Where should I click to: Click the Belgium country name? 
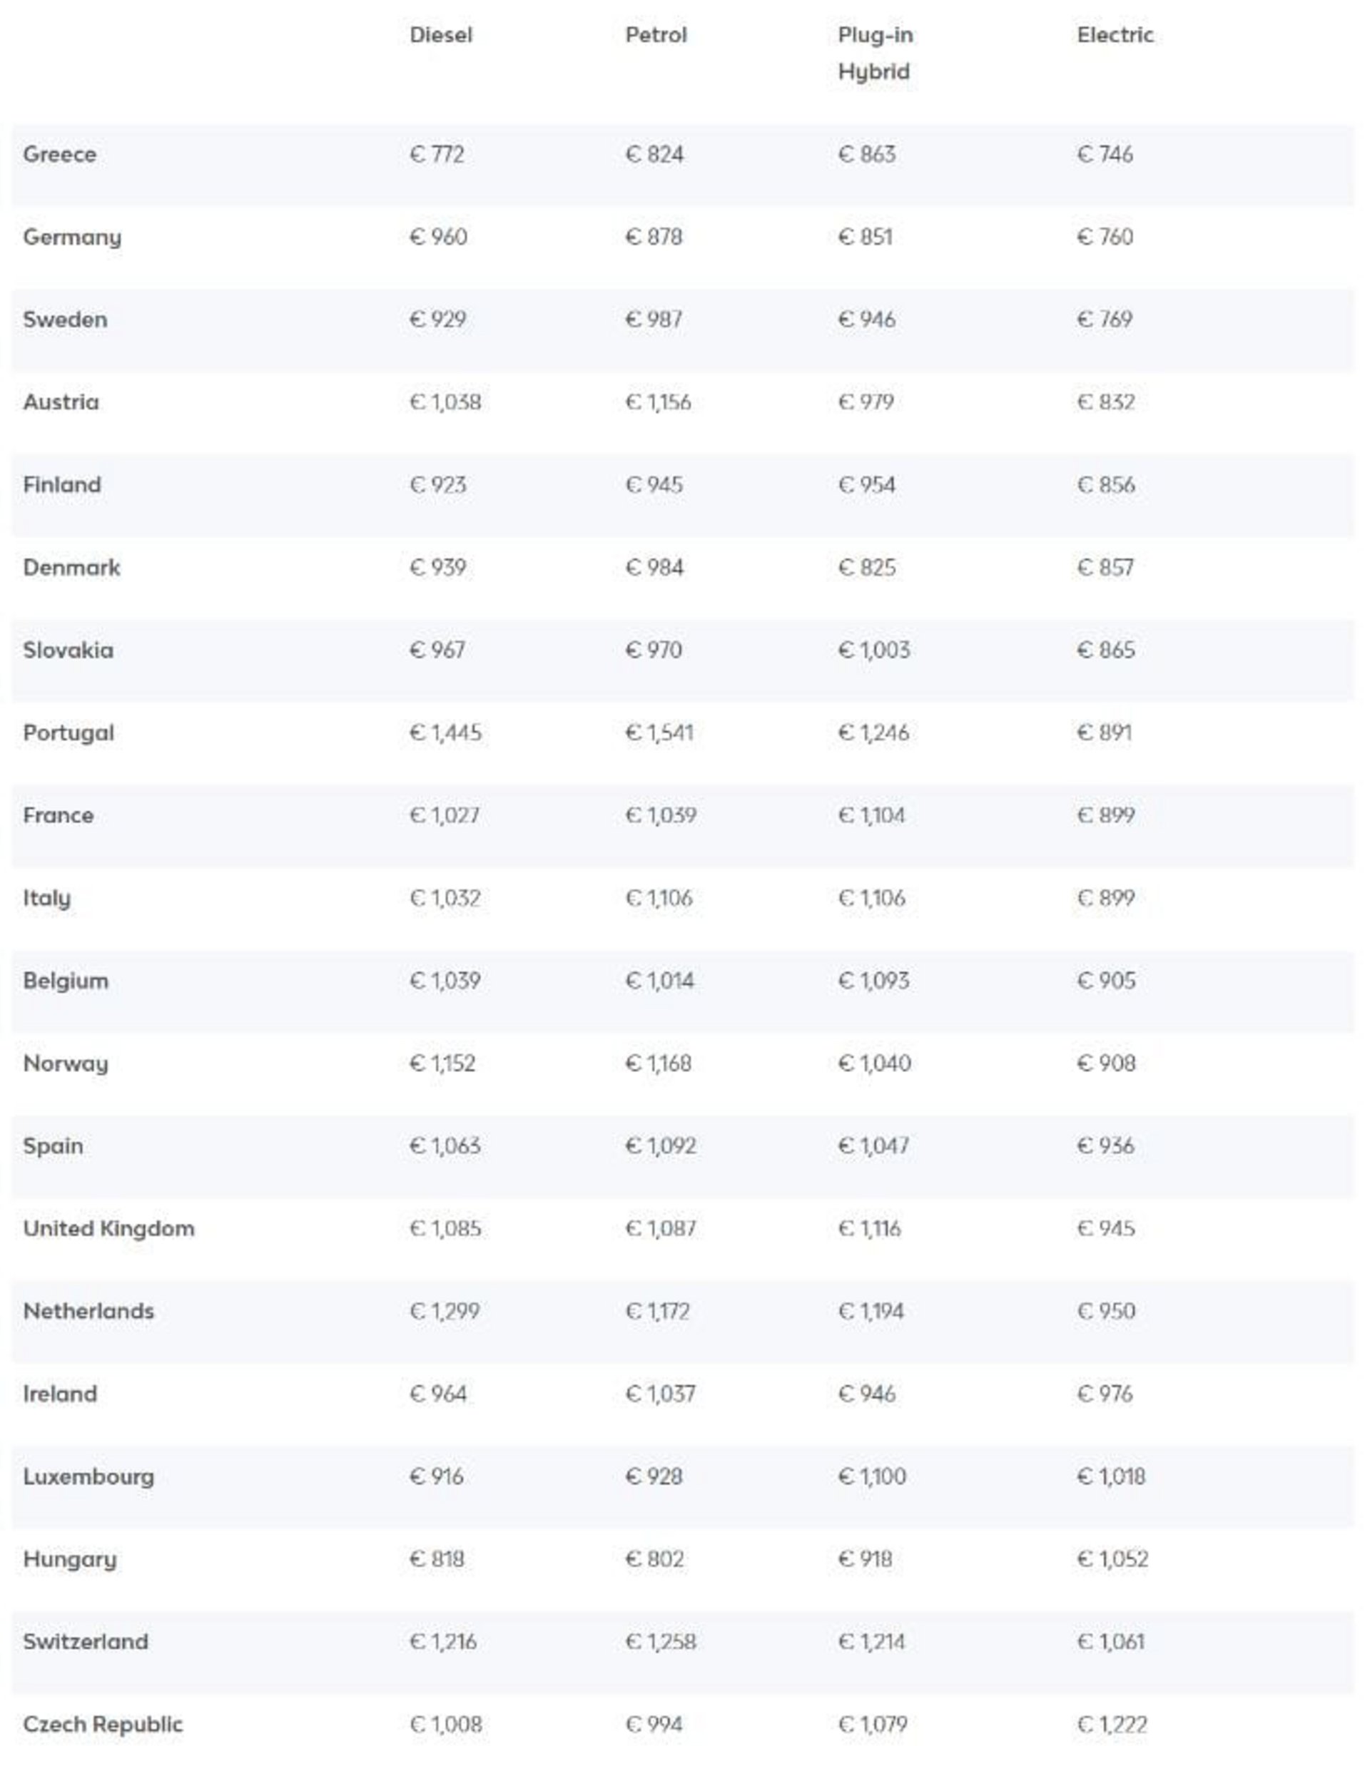pos(65,981)
